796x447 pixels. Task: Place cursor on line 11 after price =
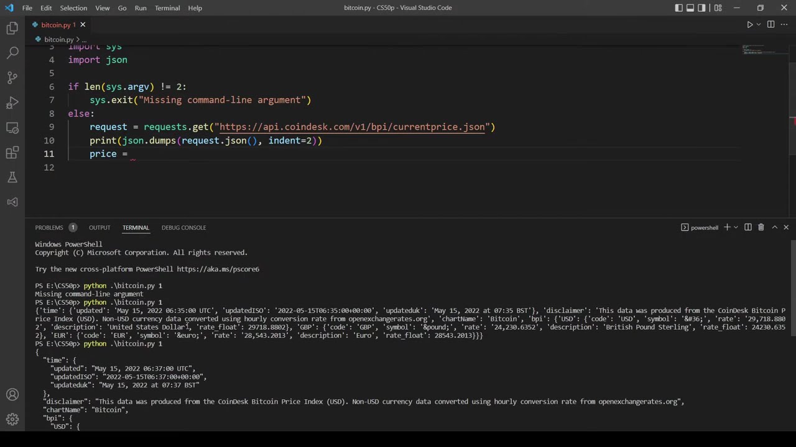[x=132, y=154]
